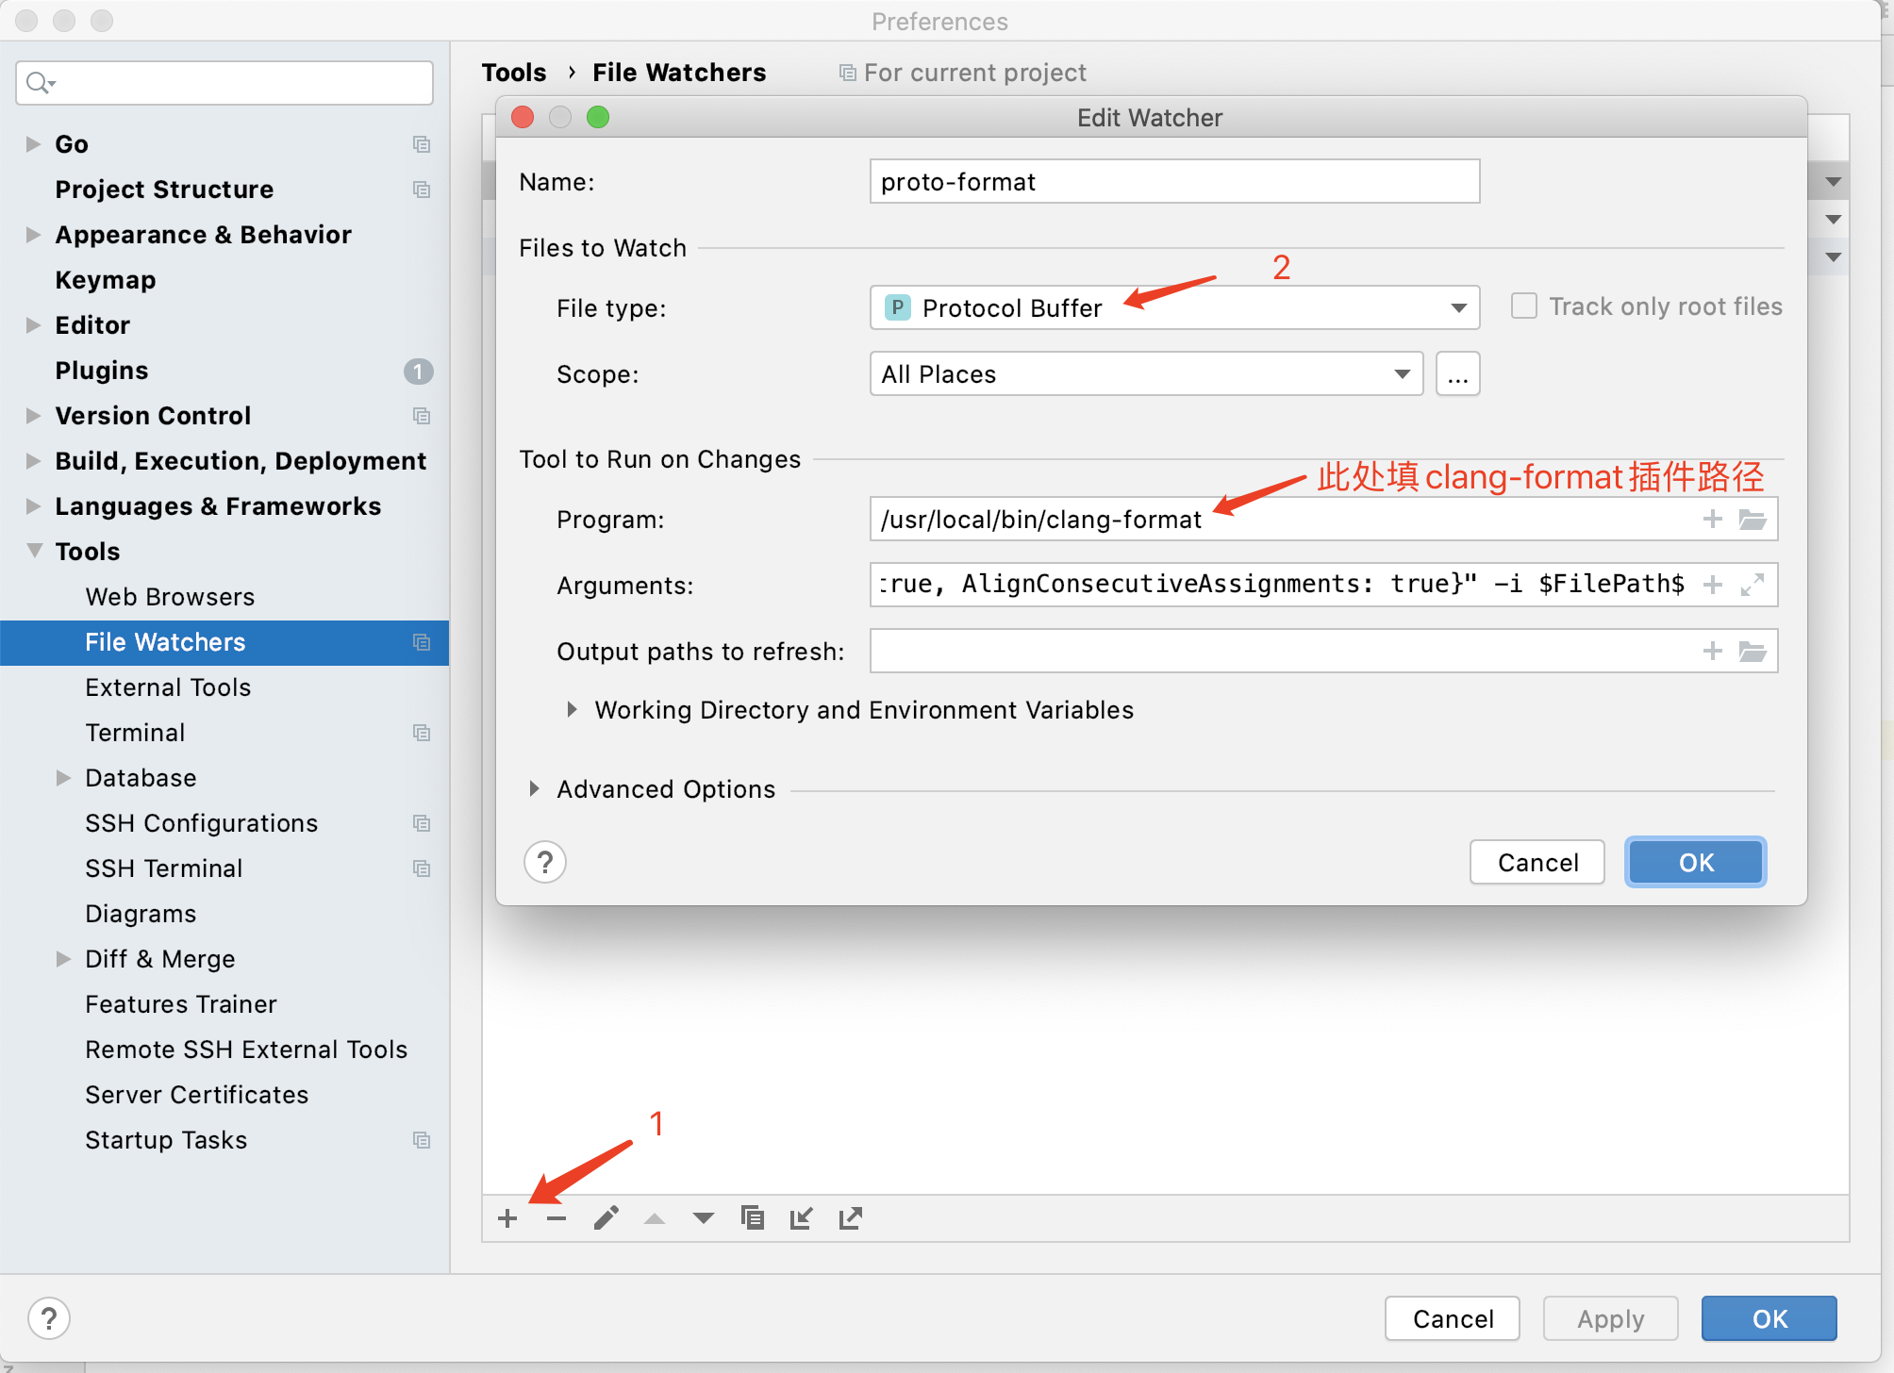1894x1373 pixels.
Task: Click search magnifier icon in settings search
Action: click(x=40, y=83)
